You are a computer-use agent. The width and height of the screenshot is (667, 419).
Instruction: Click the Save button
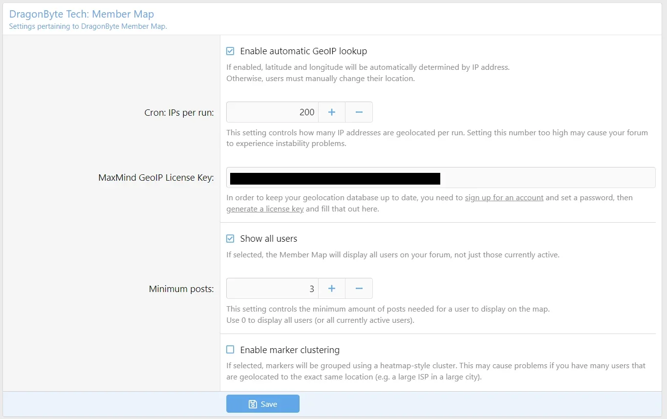click(x=263, y=404)
